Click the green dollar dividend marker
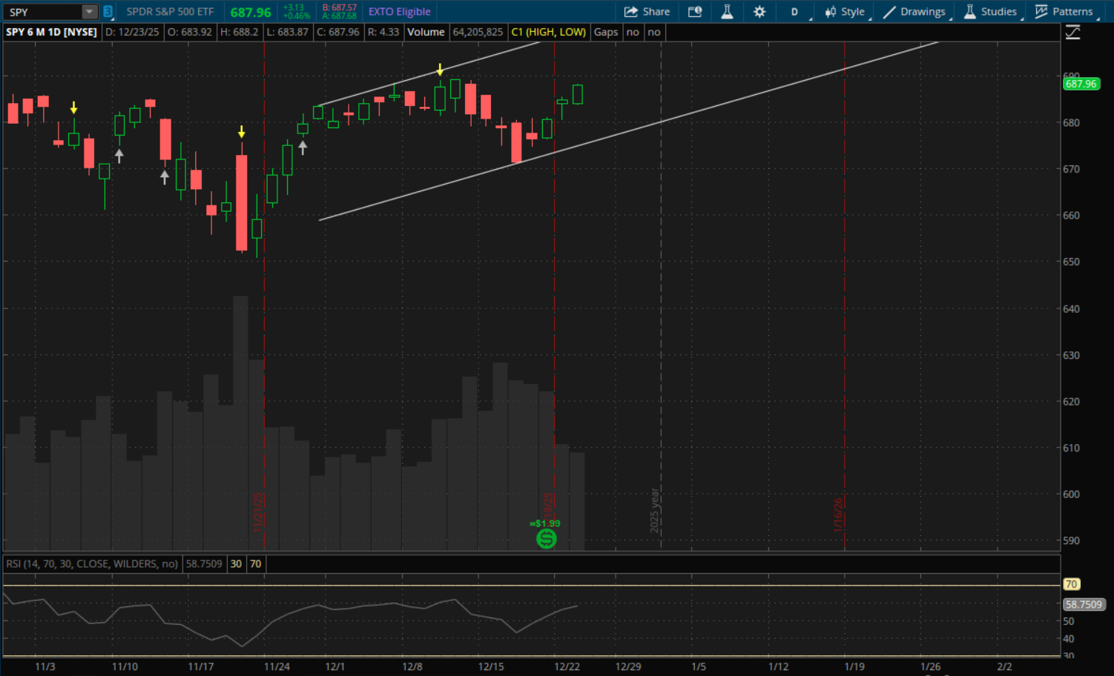Screen dimensions: 1114x676 click(x=546, y=539)
